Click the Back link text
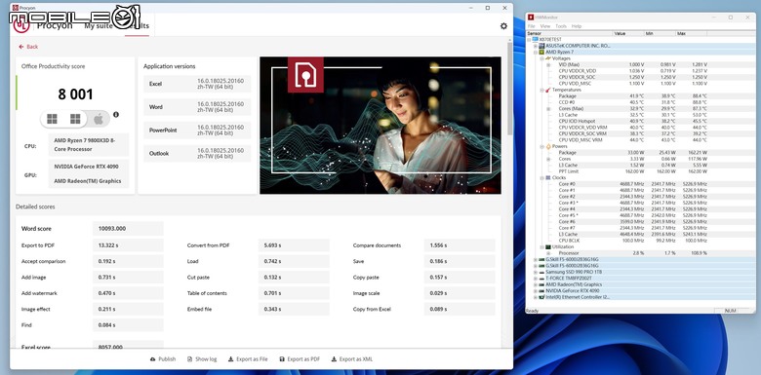Image resolution: width=761 pixels, height=375 pixels. click(x=32, y=47)
